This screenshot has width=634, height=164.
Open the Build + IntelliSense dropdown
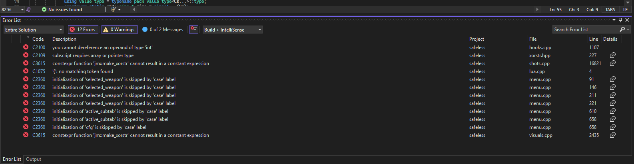(x=233, y=30)
